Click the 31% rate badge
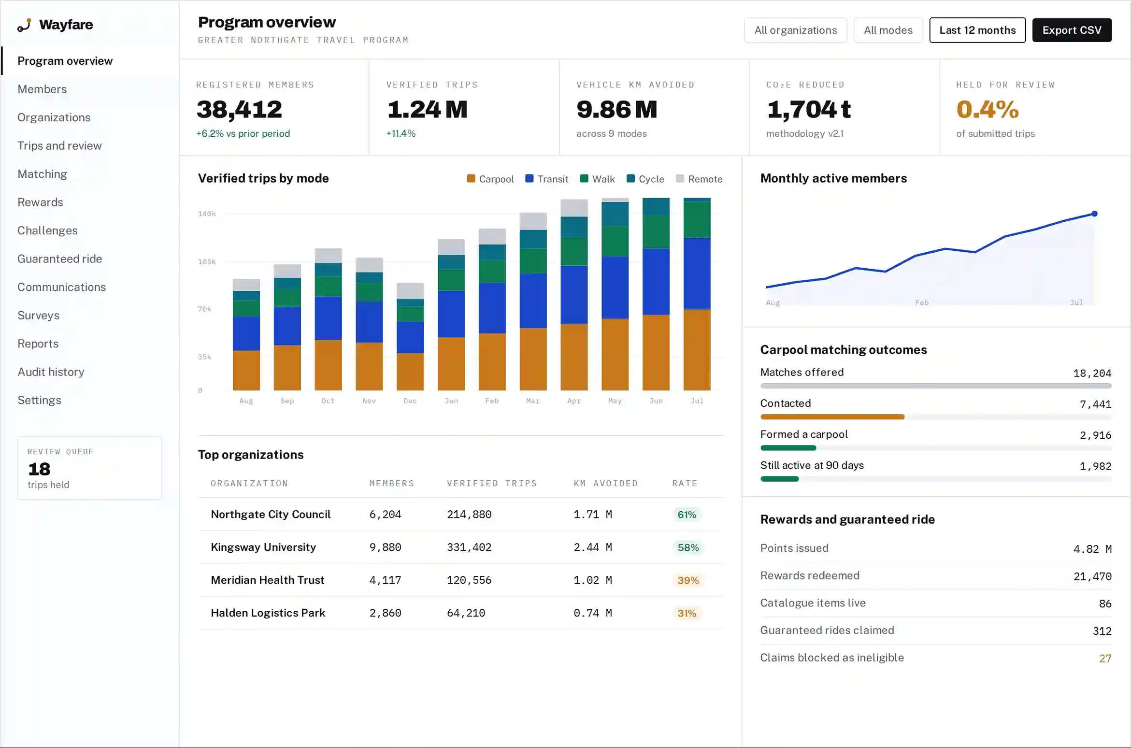The width and height of the screenshot is (1131, 748). click(x=687, y=613)
